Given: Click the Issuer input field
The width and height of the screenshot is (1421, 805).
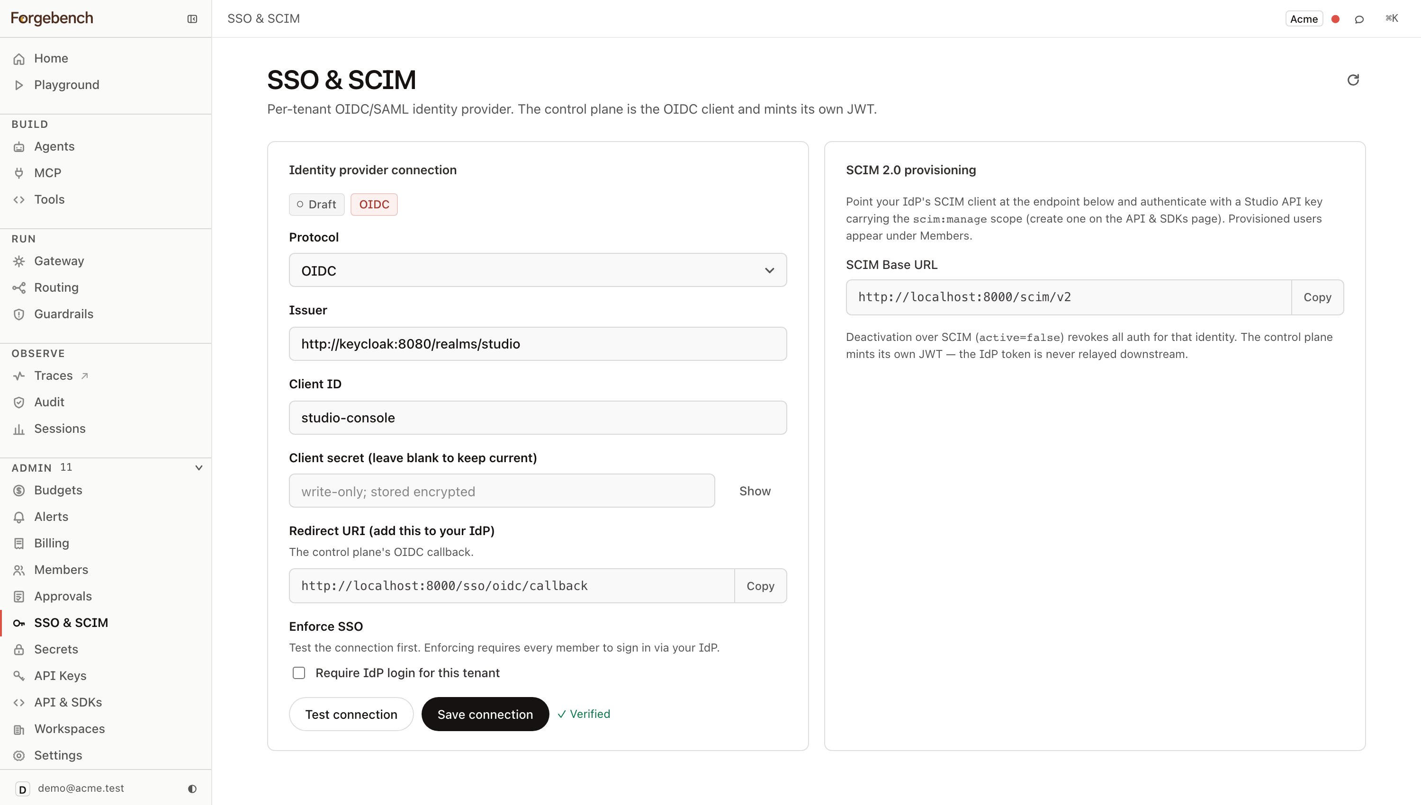Looking at the screenshot, I should tap(538, 344).
